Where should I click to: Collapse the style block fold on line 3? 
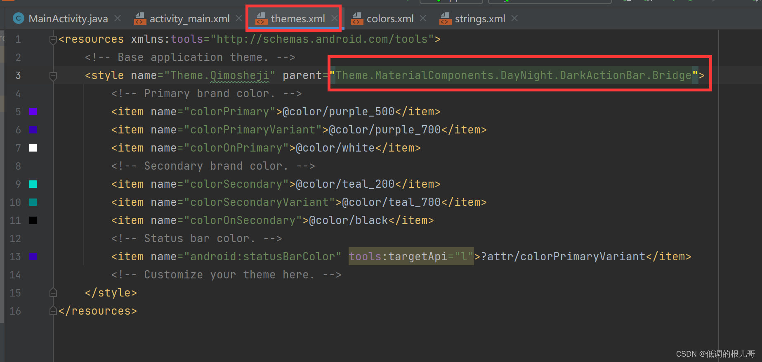(x=53, y=76)
